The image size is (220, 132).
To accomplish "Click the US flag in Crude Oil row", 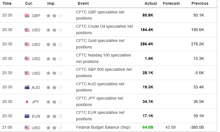I will [x=27, y=30].
